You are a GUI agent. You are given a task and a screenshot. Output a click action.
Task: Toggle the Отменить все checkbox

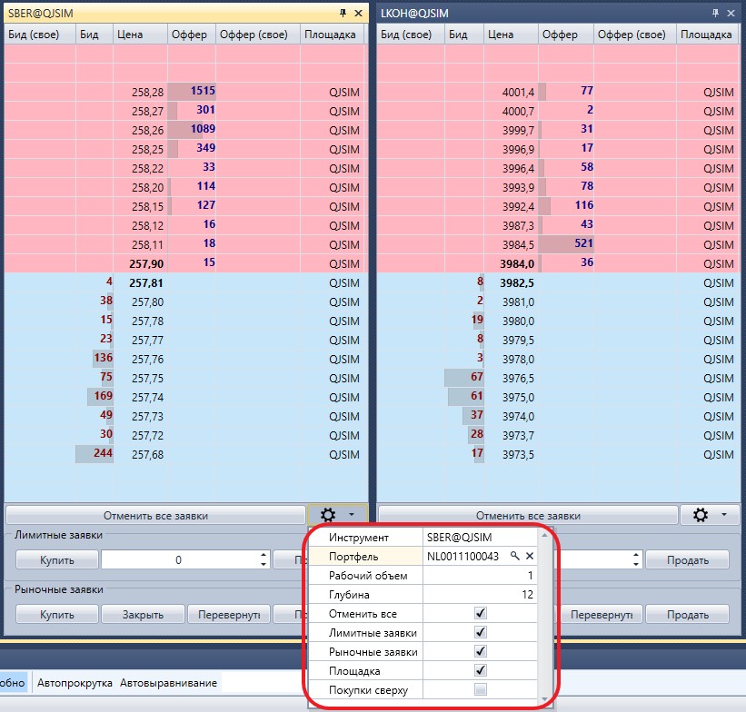[481, 613]
